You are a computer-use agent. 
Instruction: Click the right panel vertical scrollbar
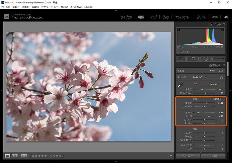[x=228, y=69]
